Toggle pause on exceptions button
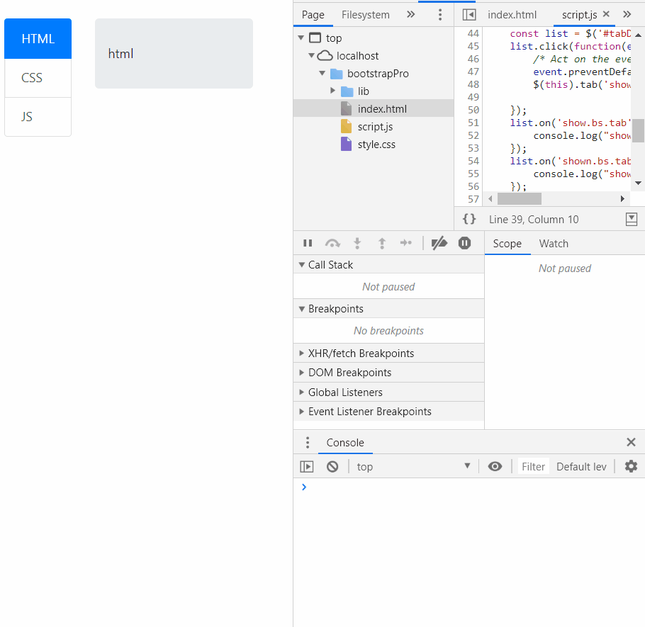645x627 pixels. (464, 243)
